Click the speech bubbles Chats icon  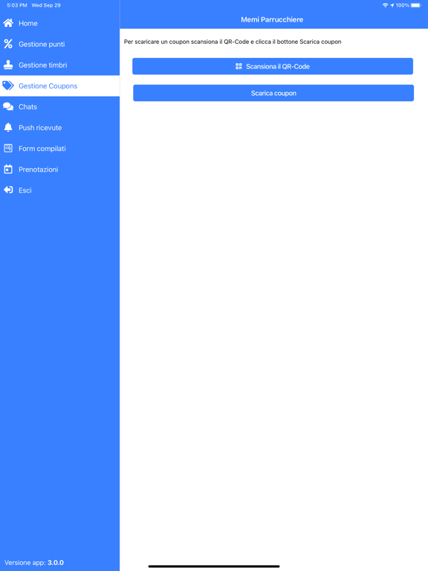click(x=8, y=107)
